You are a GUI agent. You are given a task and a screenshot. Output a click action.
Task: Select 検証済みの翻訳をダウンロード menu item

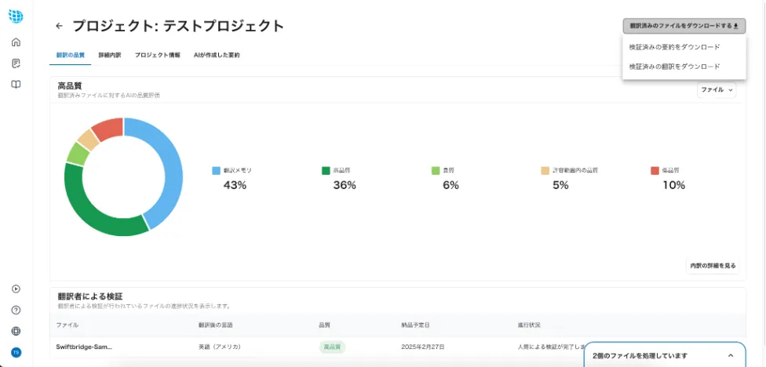coord(674,67)
